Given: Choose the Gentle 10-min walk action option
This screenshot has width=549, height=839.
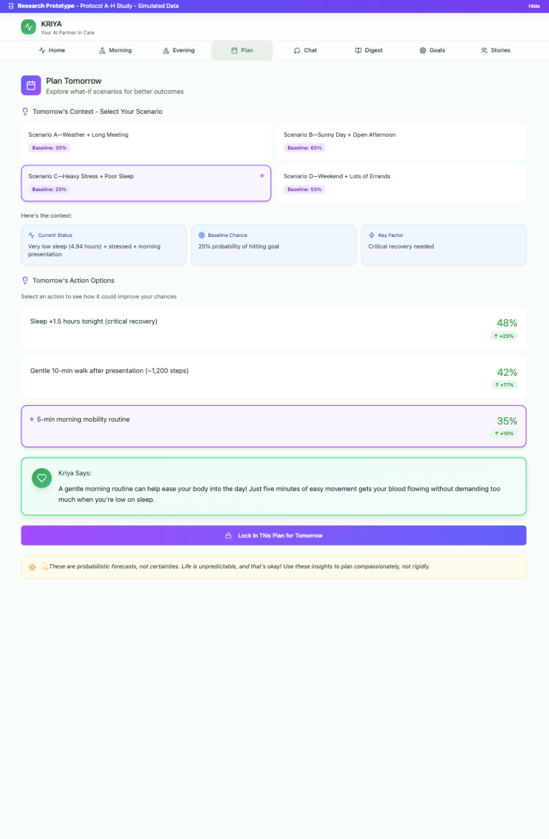Looking at the screenshot, I should point(273,377).
